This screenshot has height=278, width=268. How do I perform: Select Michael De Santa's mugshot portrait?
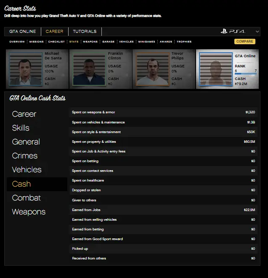(x=26, y=69)
